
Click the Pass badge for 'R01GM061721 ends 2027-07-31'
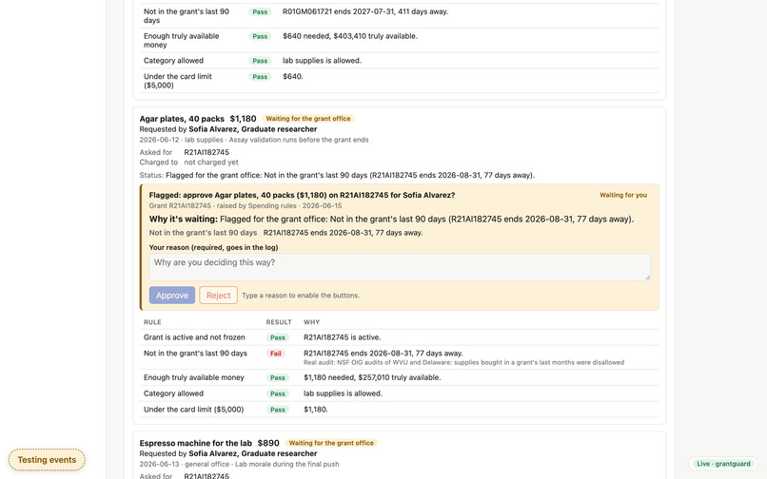click(260, 11)
